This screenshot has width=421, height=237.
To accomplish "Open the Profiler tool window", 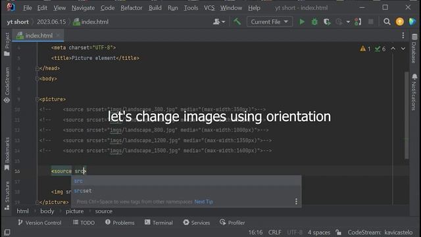I will tap(232, 223).
